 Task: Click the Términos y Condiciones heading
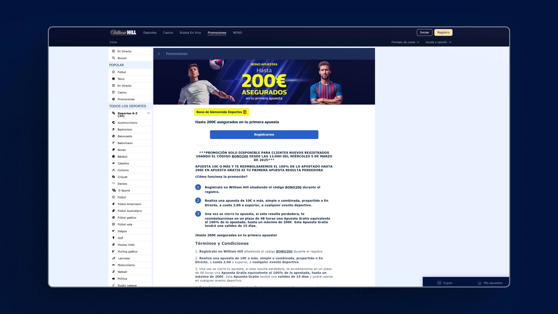[x=222, y=243]
